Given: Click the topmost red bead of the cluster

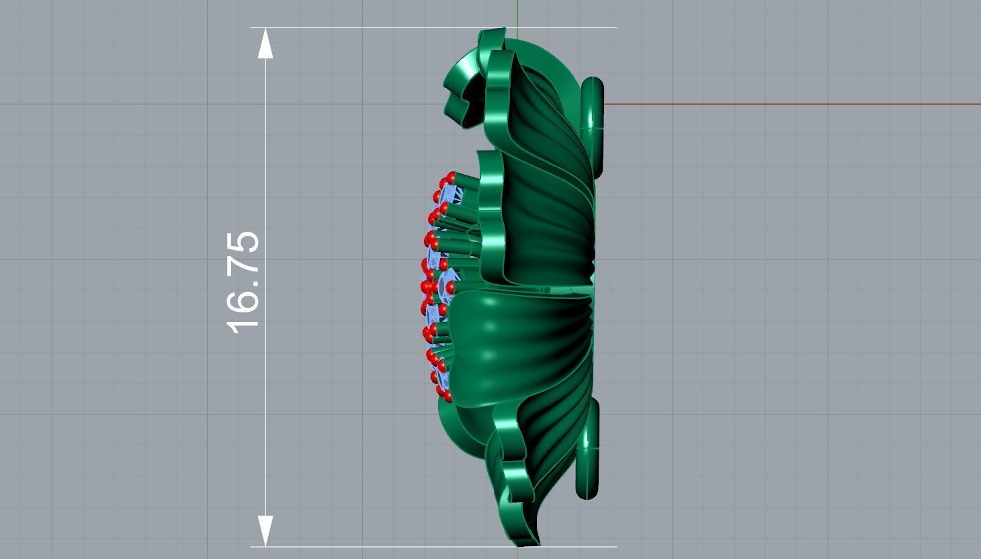Looking at the screenshot, I should (x=451, y=177).
